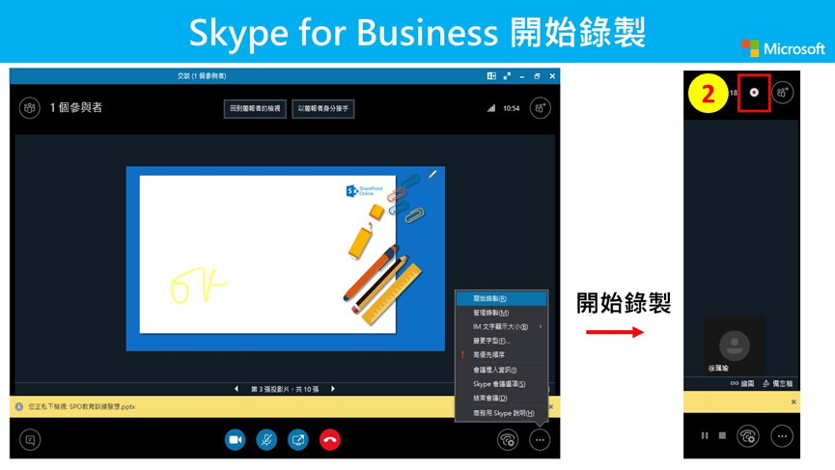Click the invite more people icon in main window
This screenshot has width=835, height=470.
pyautogui.click(x=540, y=108)
